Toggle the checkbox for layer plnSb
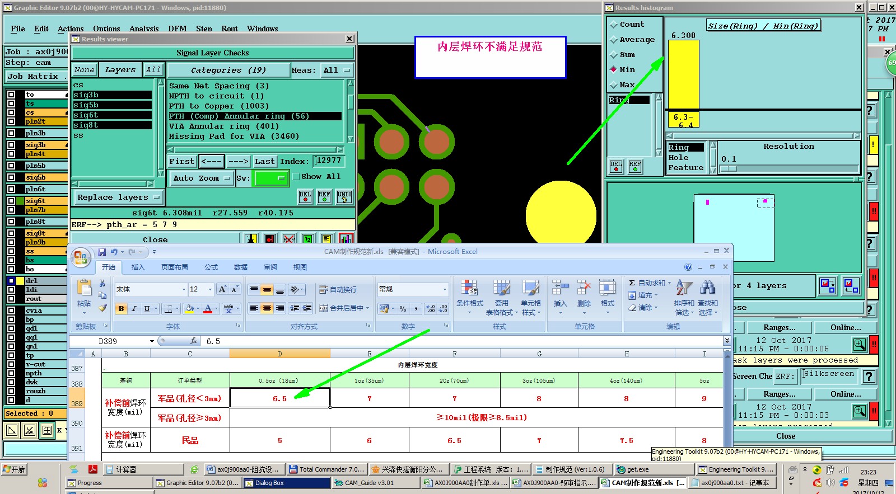This screenshot has height=494, width=896. tap(11, 166)
